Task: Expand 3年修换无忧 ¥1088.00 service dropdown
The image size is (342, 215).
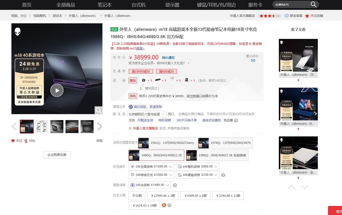Action: 151,175
